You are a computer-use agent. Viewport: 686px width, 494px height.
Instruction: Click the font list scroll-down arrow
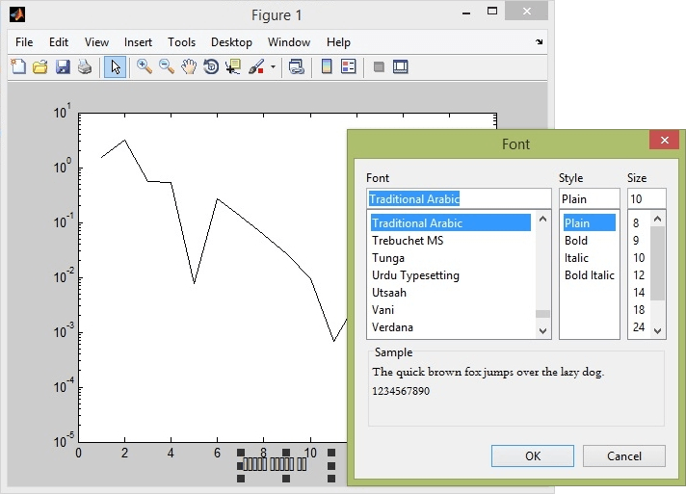pos(543,331)
